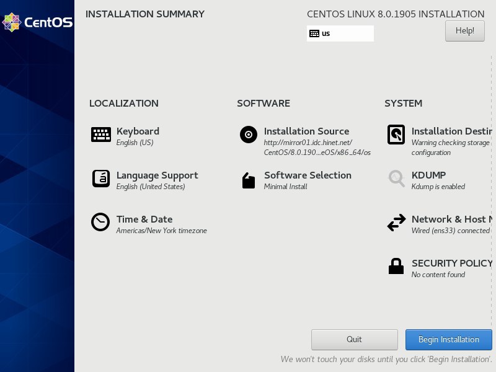Screen dimensions: 496x372
Task: Click keyboard layout indicator icon beside 'us'
Action: 314,33
